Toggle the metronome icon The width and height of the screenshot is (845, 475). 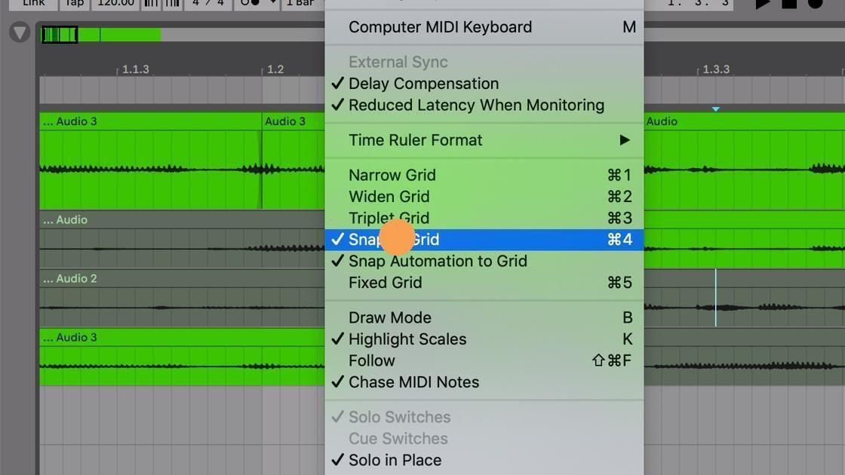249,3
